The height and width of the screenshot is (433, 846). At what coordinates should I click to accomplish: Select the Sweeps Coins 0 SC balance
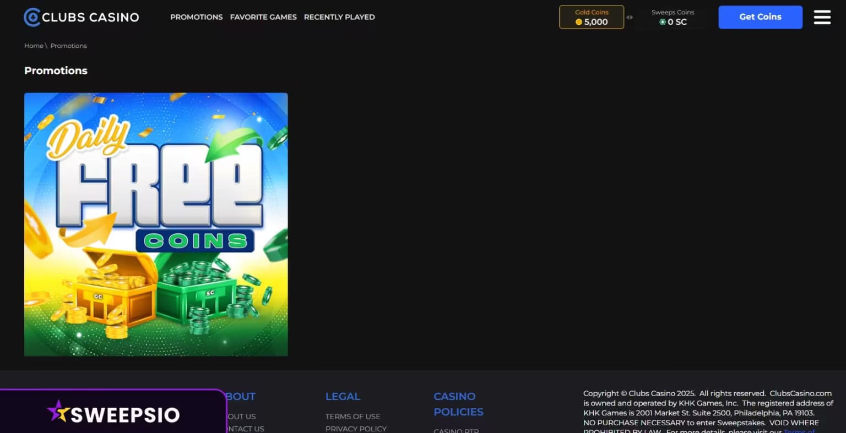tap(673, 17)
